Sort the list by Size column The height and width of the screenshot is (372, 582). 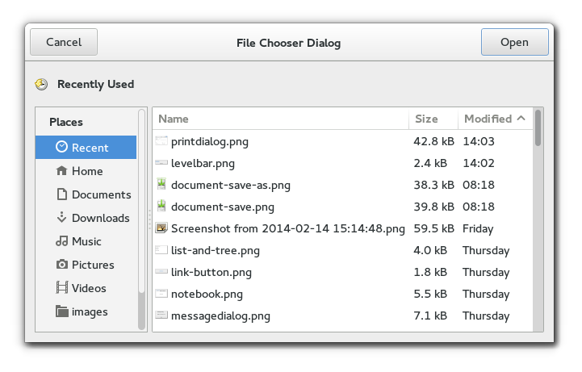tap(426, 119)
